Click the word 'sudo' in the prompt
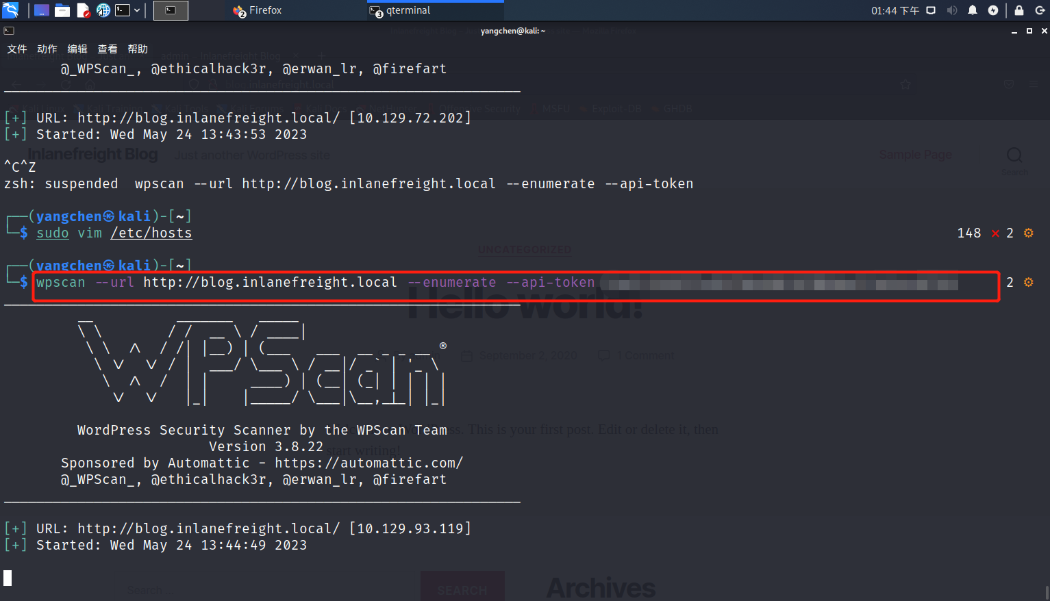The width and height of the screenshot is (1050, 601). click(x=53, y=233)
